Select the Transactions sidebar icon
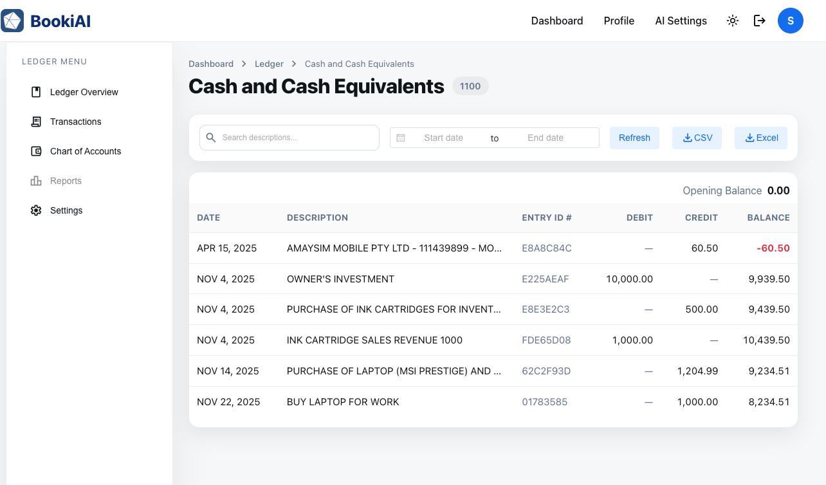 click(x=36, y=122)
